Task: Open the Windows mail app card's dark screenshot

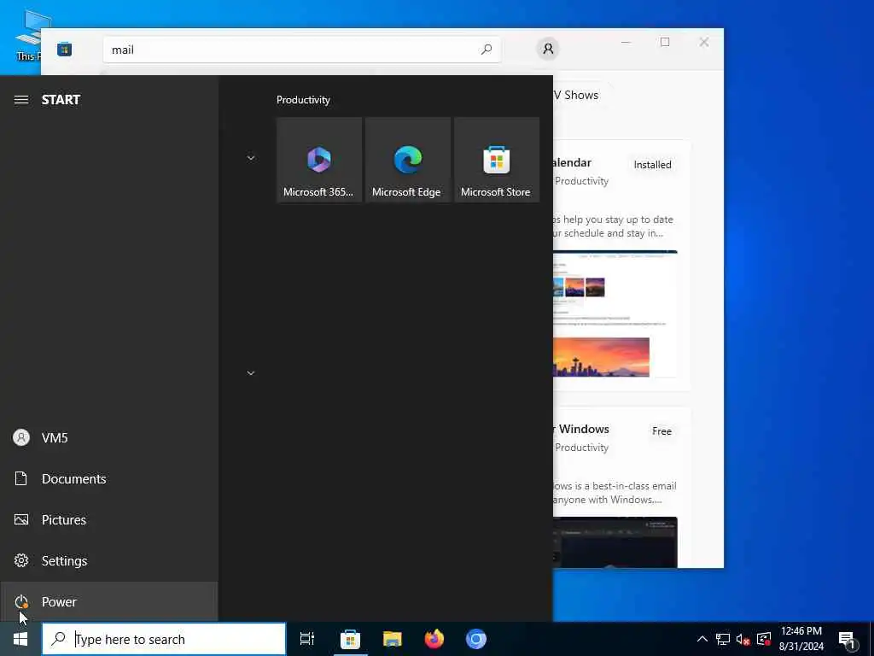Action: (x=615, y=542)
